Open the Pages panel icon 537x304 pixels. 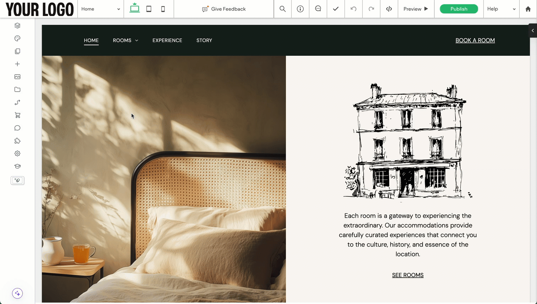[17, 51]
